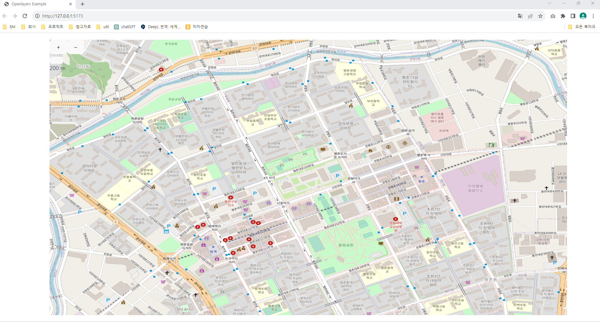The width and height of the screenshot is (600, 322).
Task: View site information icon in address bar
Action: click(x=37, y=16)
